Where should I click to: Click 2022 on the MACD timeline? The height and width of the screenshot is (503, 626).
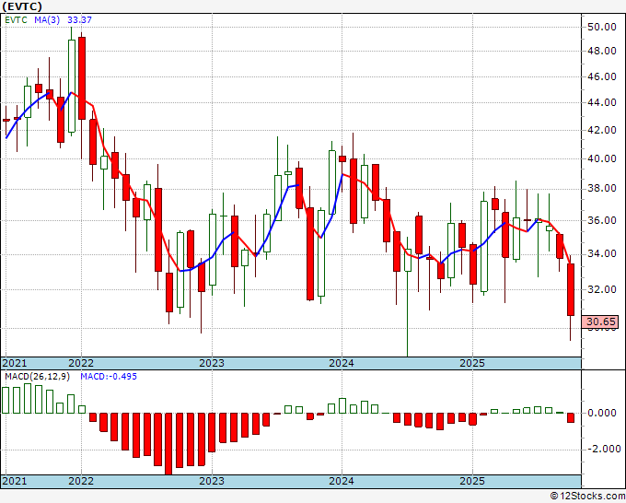tap(81, 481)
